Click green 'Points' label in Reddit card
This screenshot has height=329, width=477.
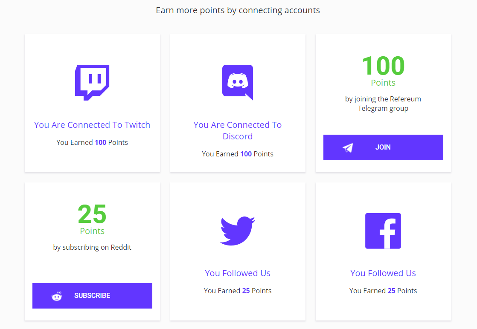[92, 231]
